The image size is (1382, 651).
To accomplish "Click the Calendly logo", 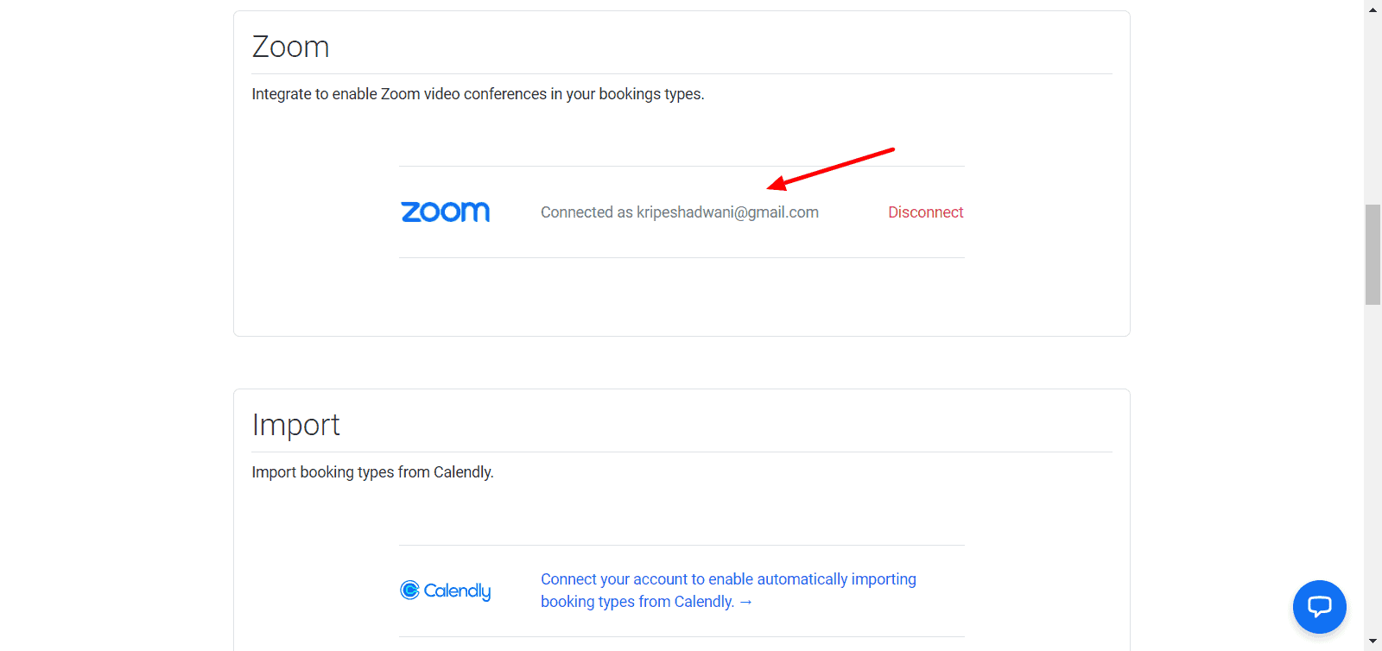I will pos(445,591).
